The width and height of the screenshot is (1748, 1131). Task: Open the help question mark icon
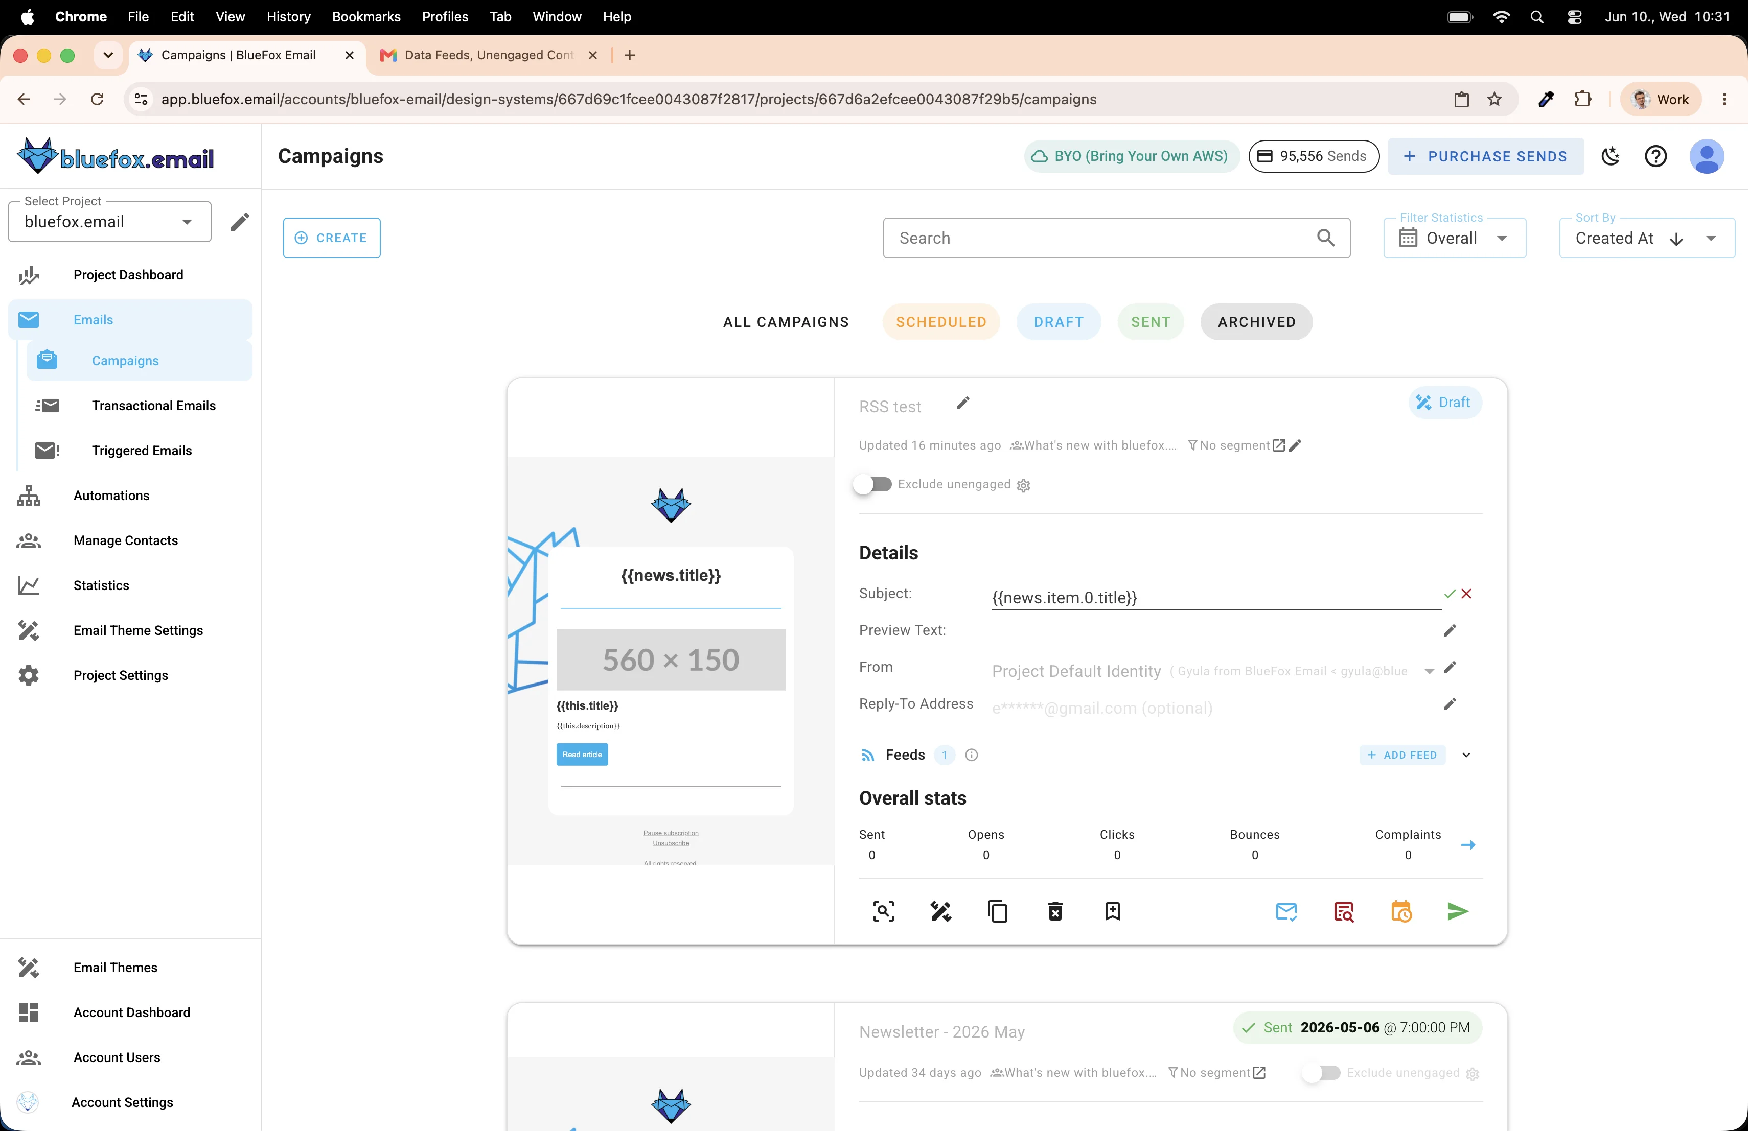[x=1655, y=156]
